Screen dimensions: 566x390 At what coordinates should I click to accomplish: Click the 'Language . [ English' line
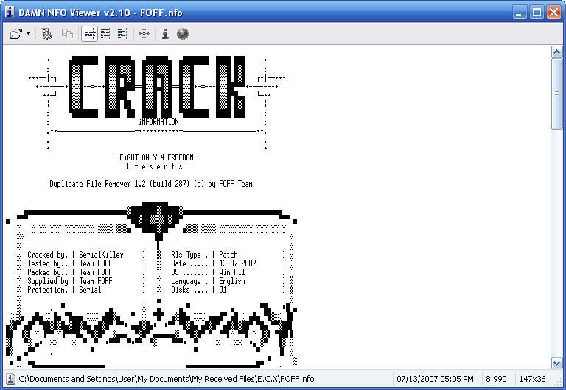click(x=228, y=281)
